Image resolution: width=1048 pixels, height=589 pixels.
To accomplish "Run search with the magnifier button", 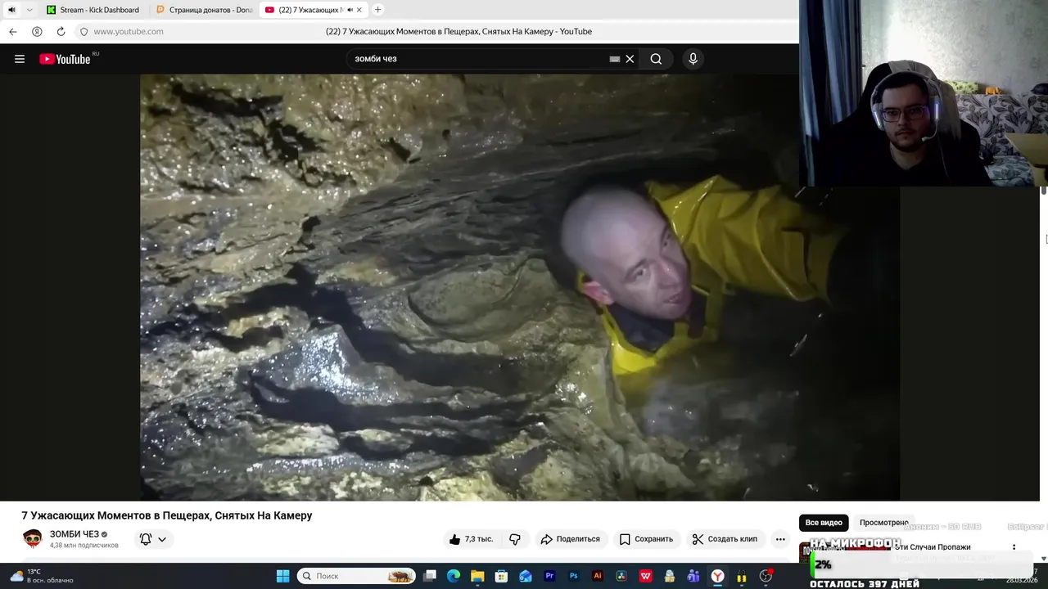I will (656, 59).
